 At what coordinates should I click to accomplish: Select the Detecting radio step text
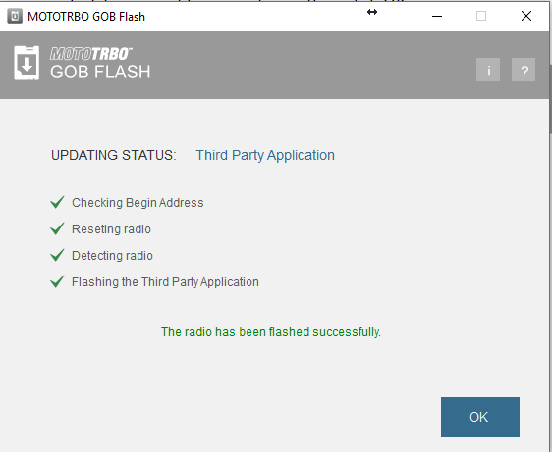(x=112, y=256)
